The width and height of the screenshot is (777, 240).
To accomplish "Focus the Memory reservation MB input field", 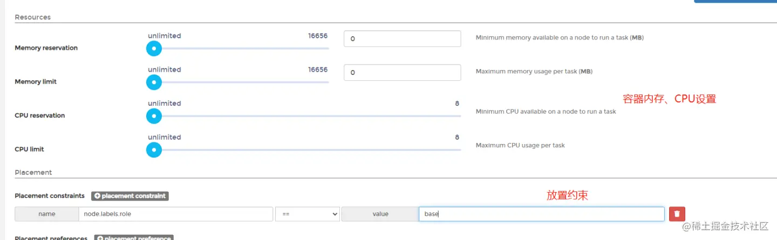I will (402, 39).
